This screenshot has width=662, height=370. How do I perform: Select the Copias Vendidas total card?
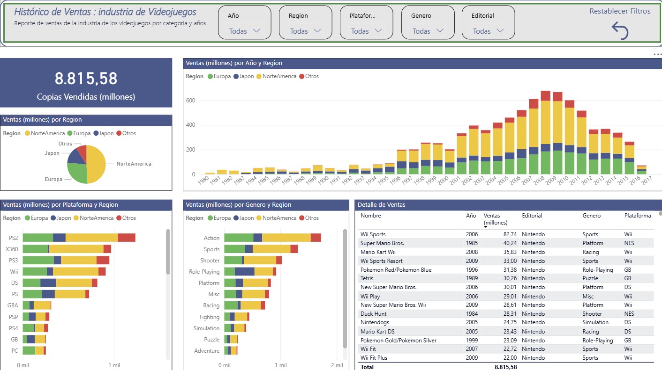[x=86, y=83]
